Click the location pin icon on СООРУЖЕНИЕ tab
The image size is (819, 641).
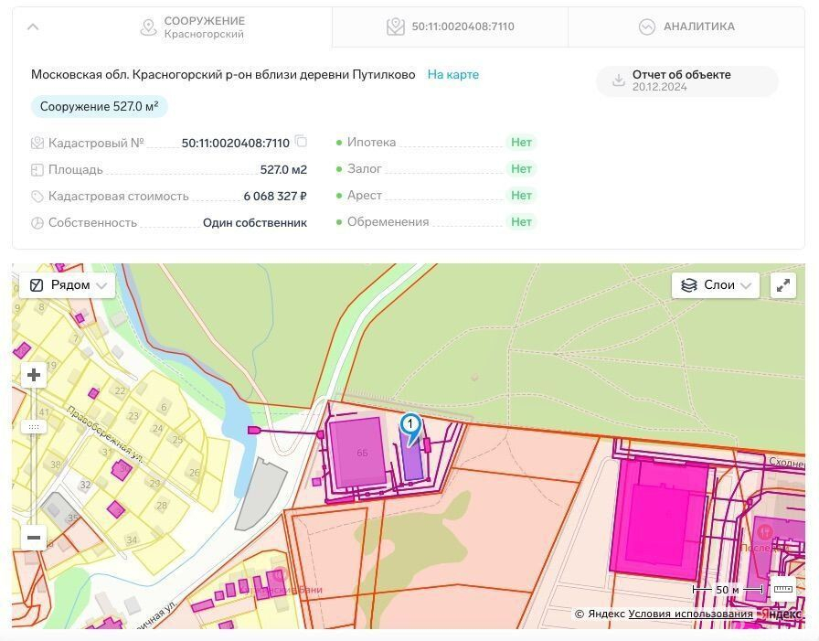click(148, 27)
